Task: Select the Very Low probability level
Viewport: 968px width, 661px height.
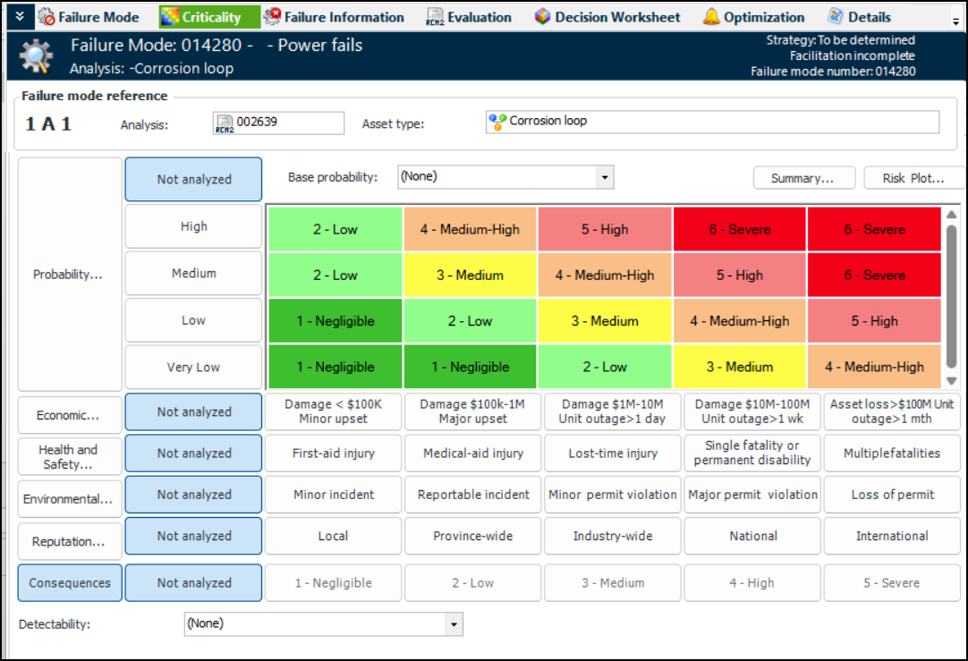Action: [x=193, y=368]
